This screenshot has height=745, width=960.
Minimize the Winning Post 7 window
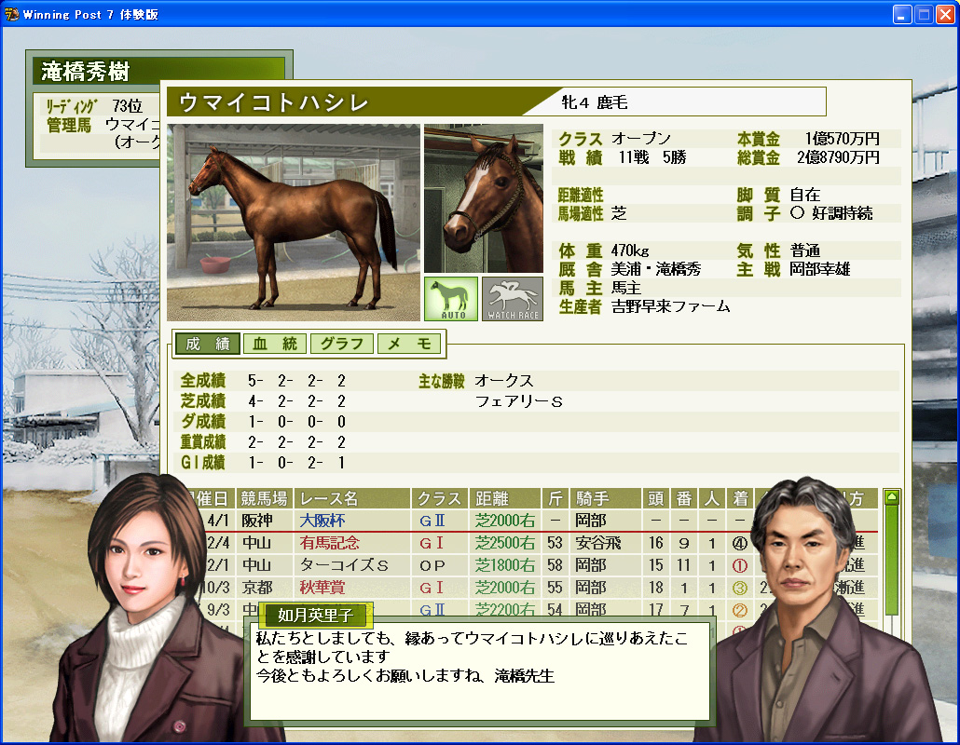(902, 15)
